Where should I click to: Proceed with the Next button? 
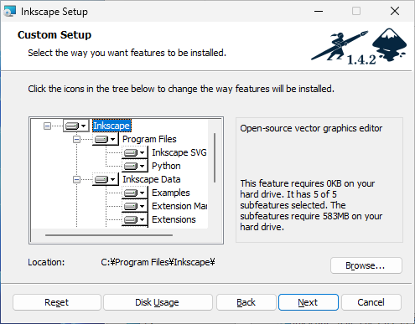(x=309, y=302)
